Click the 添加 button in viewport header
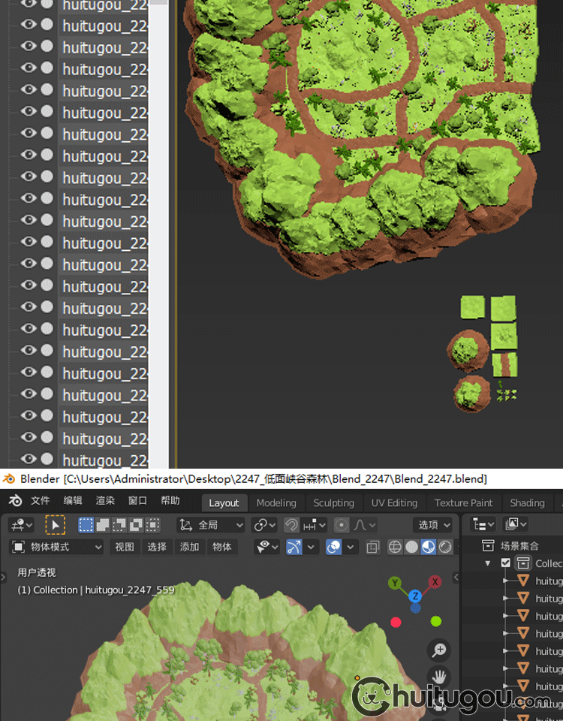Viewport: 563px width, 721px height. [189, 548]
